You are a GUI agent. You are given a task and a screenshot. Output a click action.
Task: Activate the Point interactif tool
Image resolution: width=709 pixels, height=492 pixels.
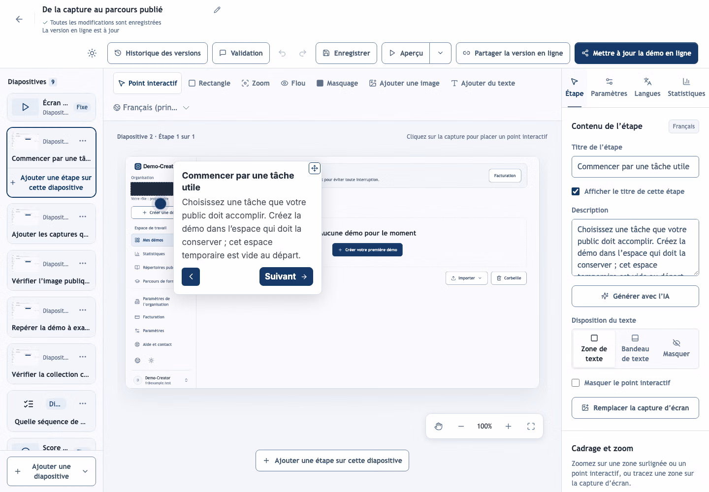[148, 83]
